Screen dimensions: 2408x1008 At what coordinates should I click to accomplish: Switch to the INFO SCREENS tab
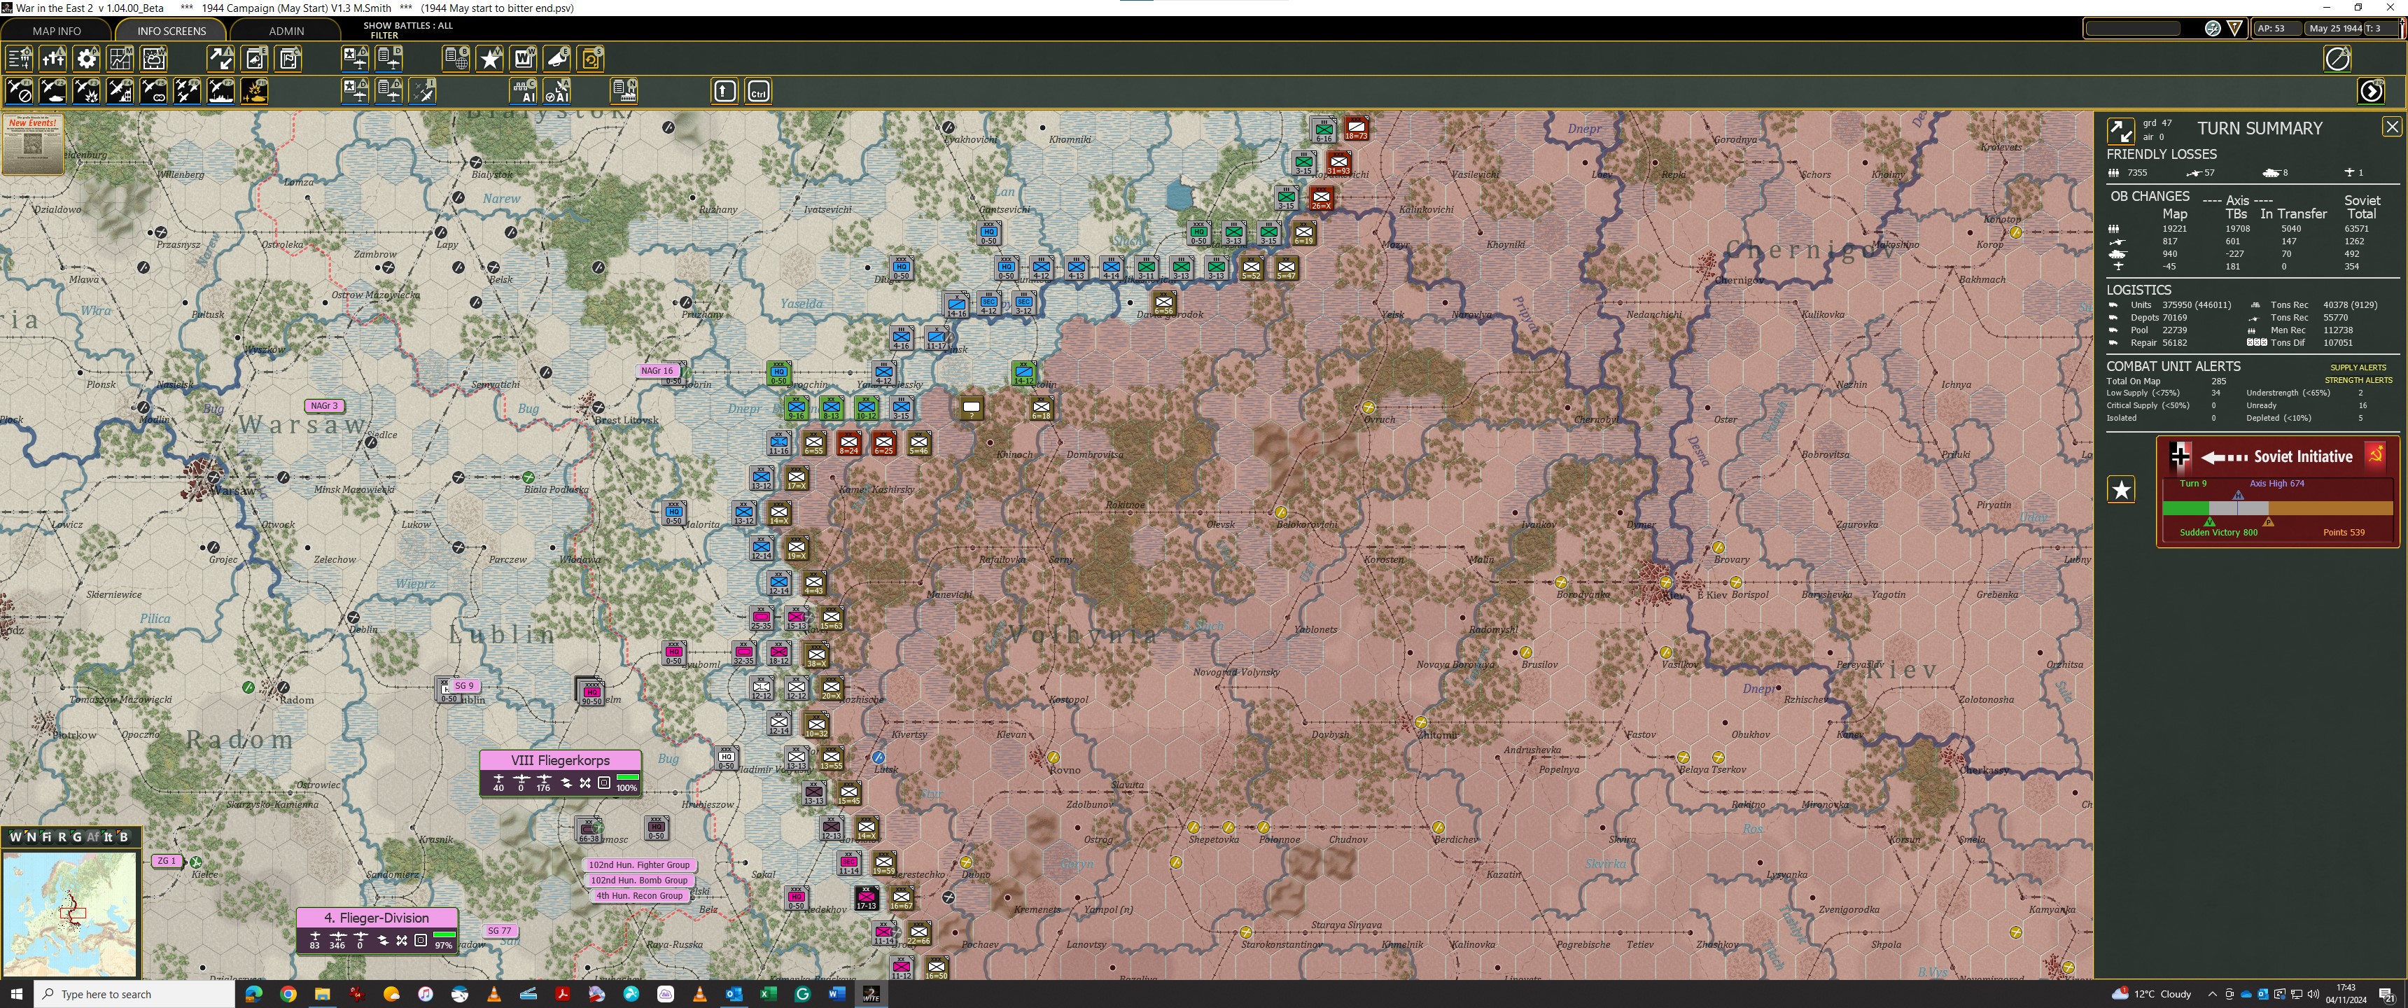point(171,31)
